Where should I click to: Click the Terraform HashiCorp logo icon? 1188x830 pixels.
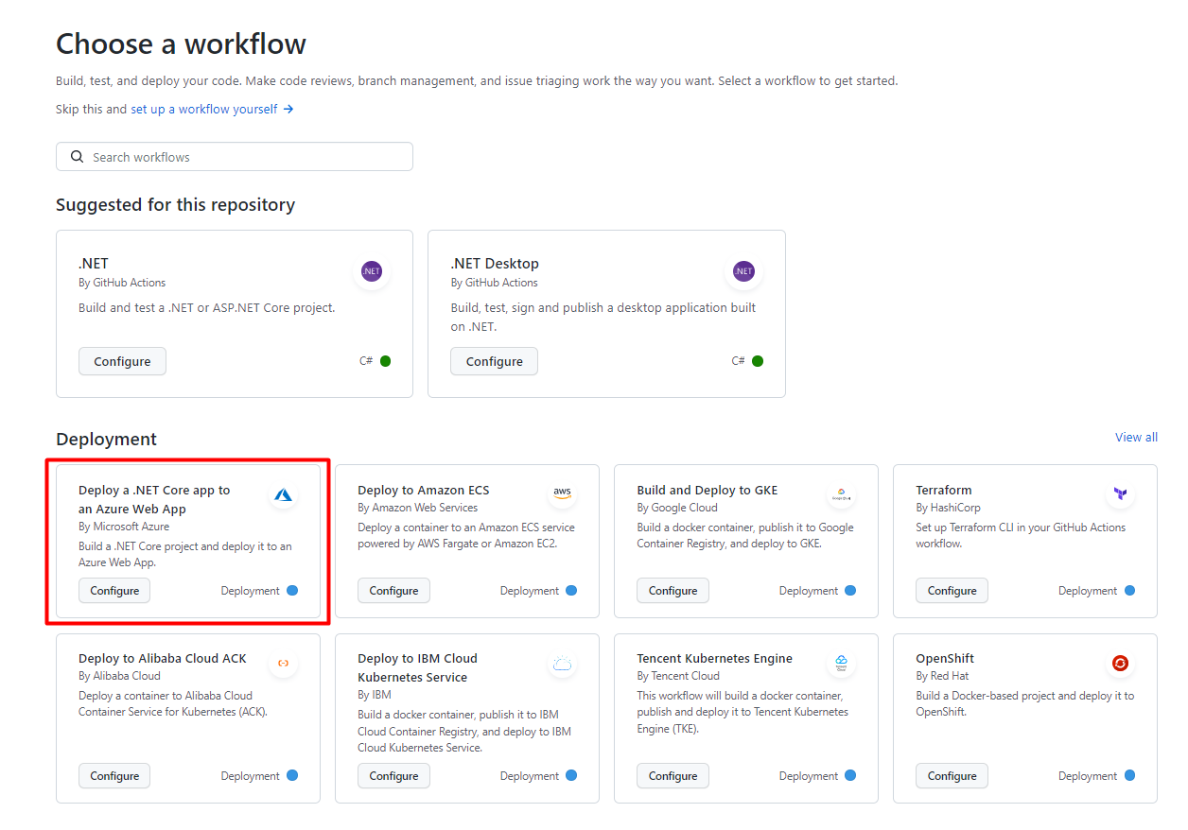1121,494
